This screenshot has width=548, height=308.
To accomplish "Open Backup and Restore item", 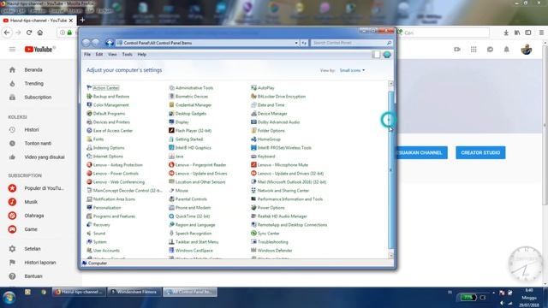I will pyautogui.click(x=108, y=97).
